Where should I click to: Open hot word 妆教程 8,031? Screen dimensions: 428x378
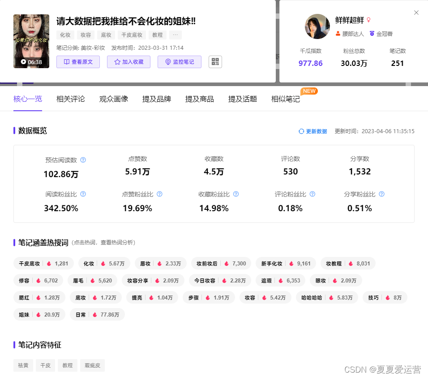point(348,264)
